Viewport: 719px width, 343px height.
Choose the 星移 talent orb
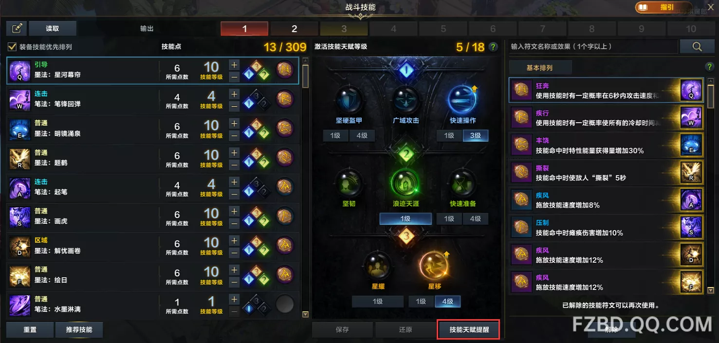(435, 266)
